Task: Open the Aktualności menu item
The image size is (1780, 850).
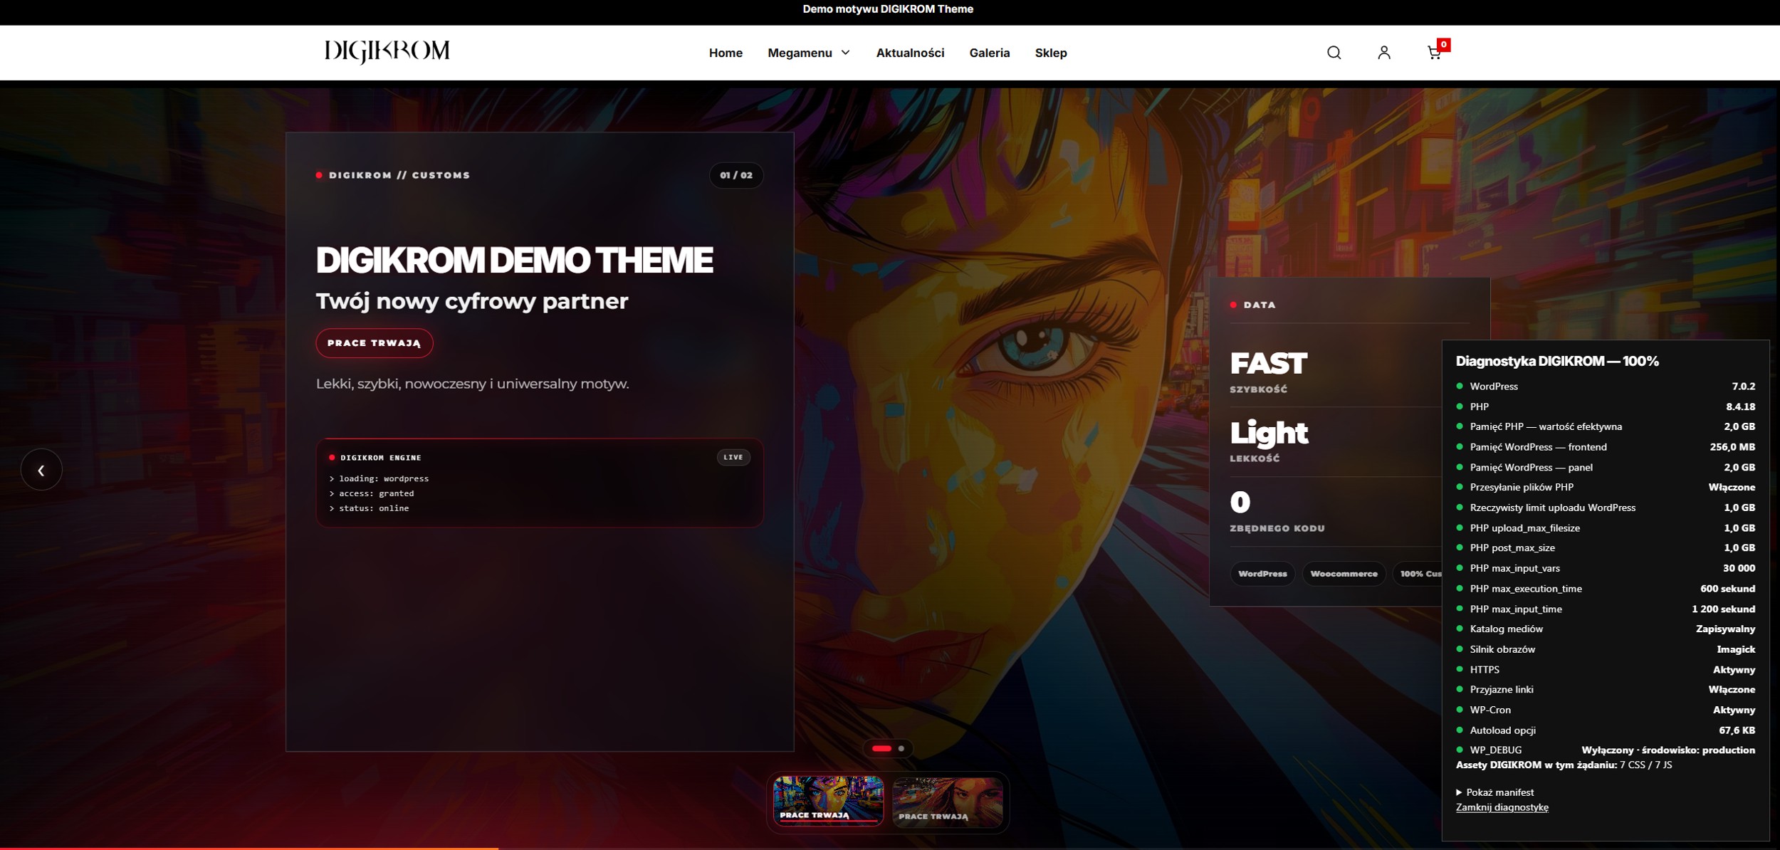Action: [x=910, y=53]
